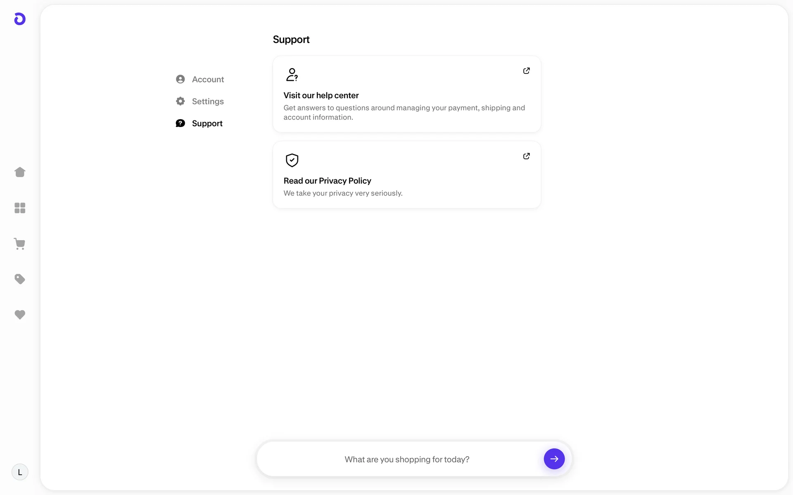793x495 pixels.
Task: Click the Account person icon
Action: [180, 79]
